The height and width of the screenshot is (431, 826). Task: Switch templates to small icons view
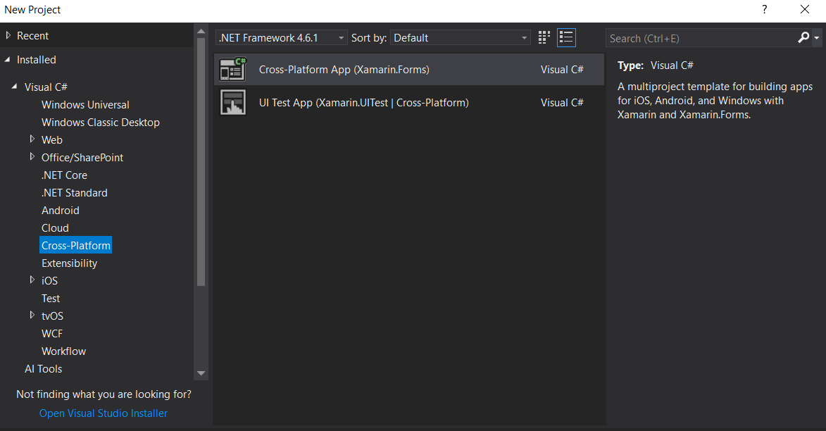tap(544, 37)
